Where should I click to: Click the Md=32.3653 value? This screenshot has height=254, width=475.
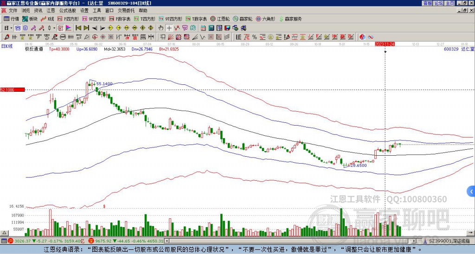115,49
